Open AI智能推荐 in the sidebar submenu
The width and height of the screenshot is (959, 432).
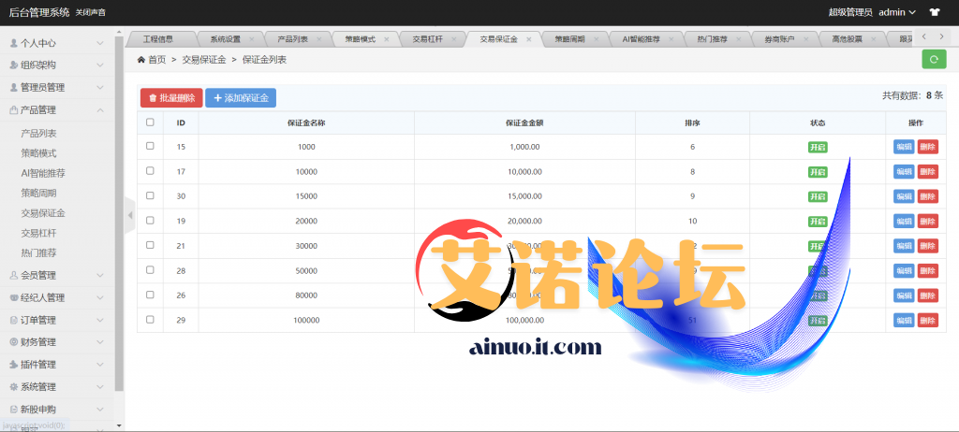click(43, 174)
